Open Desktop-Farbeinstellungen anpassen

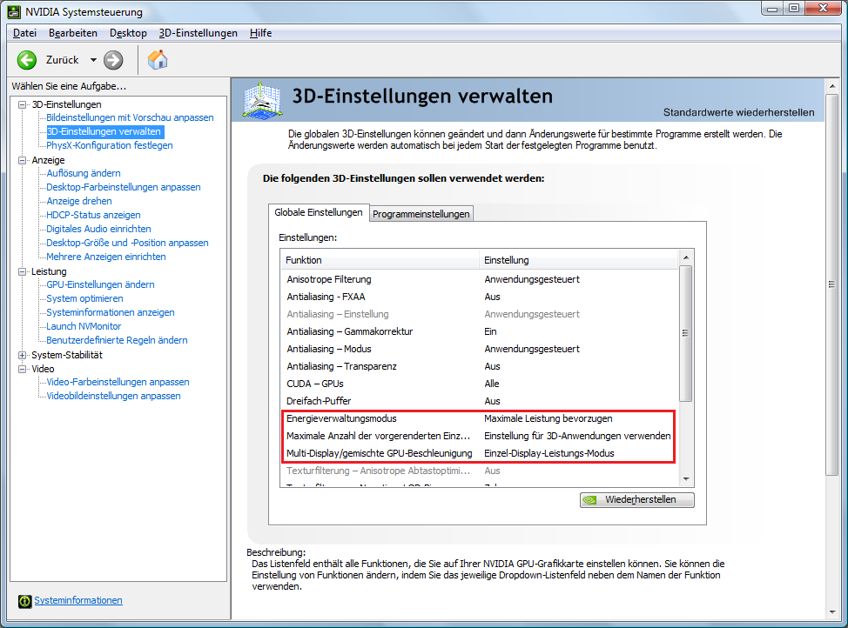[124, 187]
